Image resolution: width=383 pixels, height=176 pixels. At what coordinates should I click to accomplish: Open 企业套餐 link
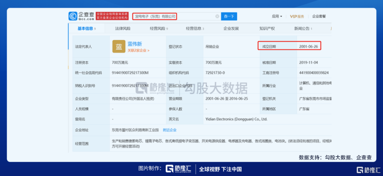[319, 16]
